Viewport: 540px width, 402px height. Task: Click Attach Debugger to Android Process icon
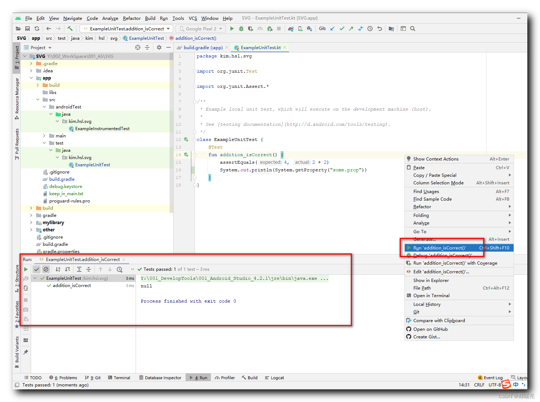[269, 29]
